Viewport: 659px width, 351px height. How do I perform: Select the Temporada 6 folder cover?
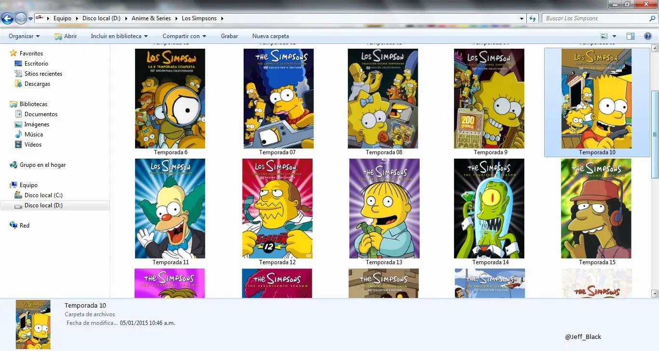point(170,98)
